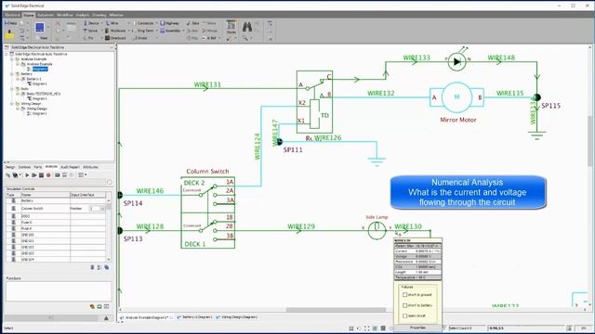Select Diagram1 under Battery:1 in tree
The image size is (595, 334).
click(39, 83)
